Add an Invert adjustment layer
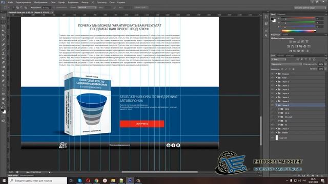This screenshot has width=328, height=184. (291, 51)
